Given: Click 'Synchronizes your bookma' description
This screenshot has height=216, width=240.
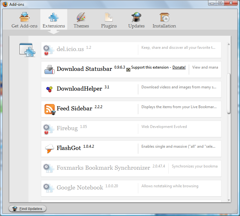Looking at the screenshot, I should click(x=195, y=166).
